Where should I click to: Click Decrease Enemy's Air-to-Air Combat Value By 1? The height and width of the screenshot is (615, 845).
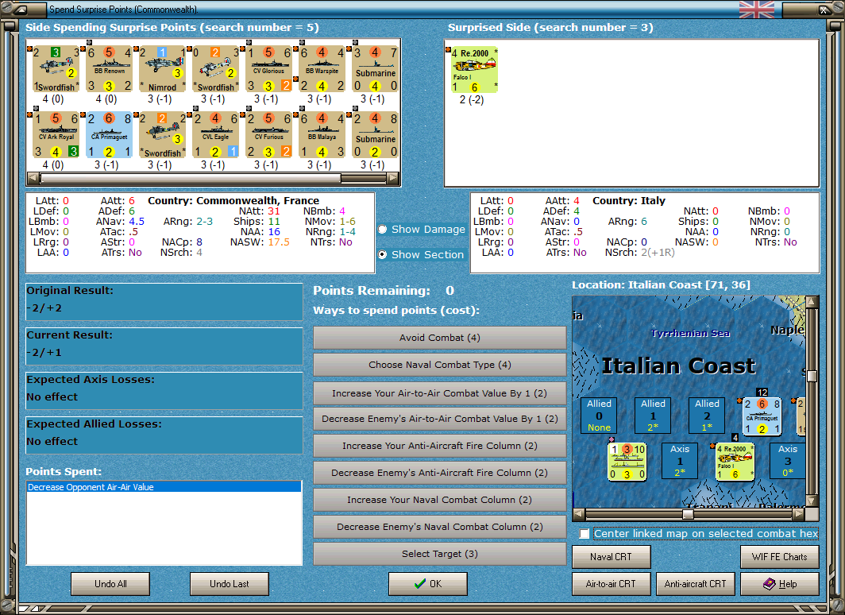click(x=439, y=418)
